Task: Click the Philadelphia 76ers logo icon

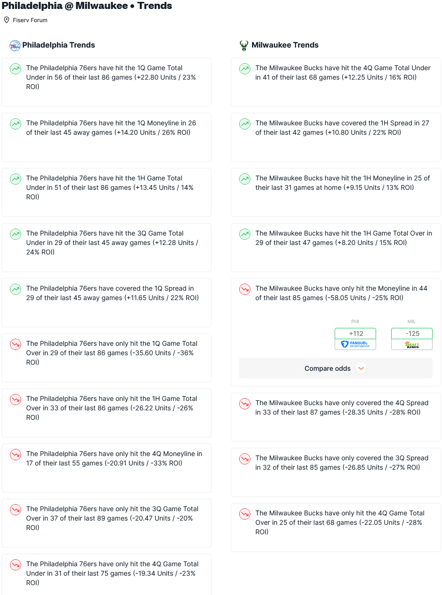Action: 15,45
